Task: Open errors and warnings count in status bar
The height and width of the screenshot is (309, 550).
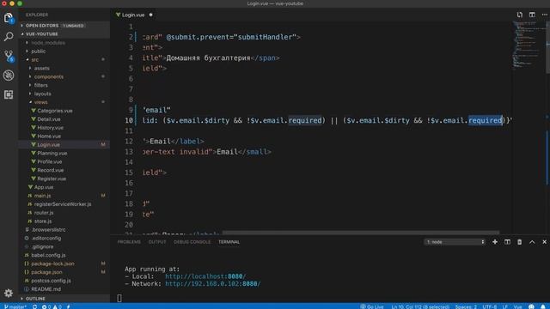Action: [52, 306]
